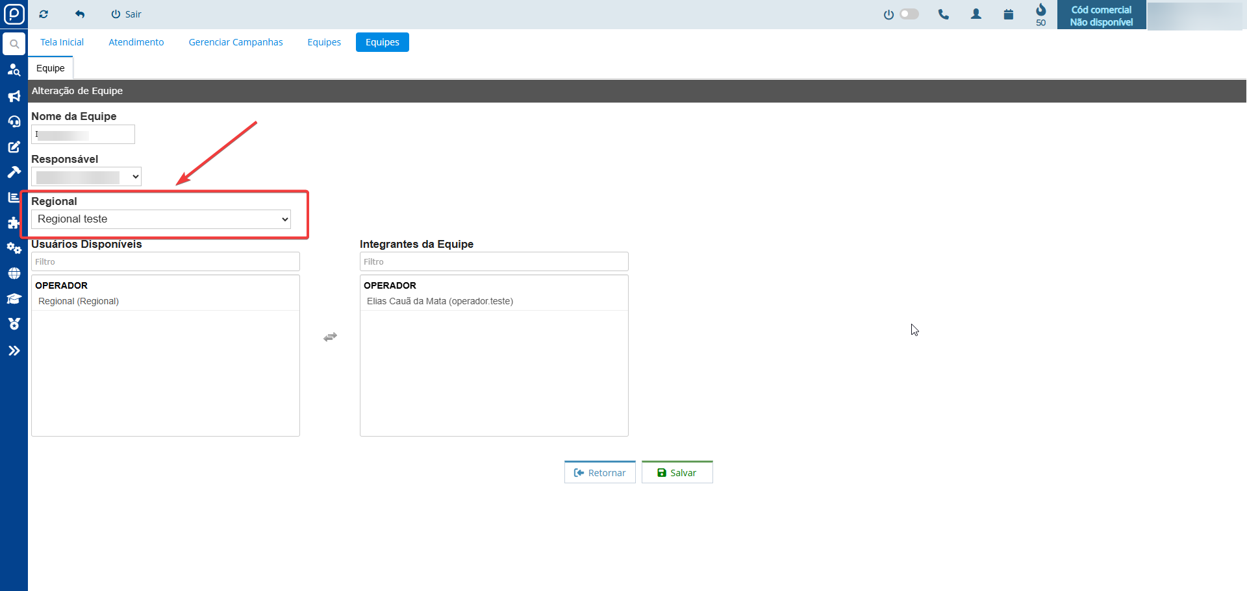Expand the sidebar with double chevron
The height and width of the screenshot is (591, 1247).
14,351
